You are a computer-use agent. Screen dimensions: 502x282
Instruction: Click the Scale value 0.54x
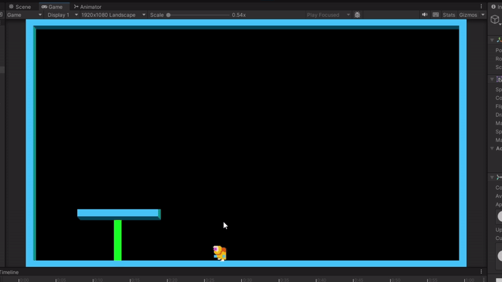pyautogui.click(x=239, y=15)
